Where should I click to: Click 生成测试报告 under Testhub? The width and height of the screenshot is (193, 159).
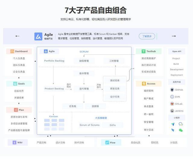[x=149, y=72]
